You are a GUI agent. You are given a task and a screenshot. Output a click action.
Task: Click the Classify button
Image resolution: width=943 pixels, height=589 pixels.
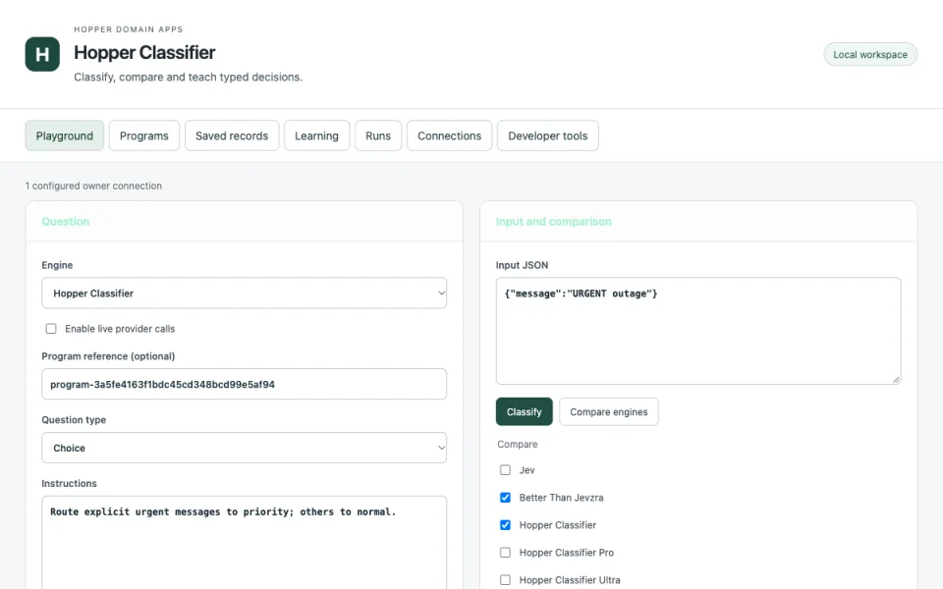coord(524,411)
